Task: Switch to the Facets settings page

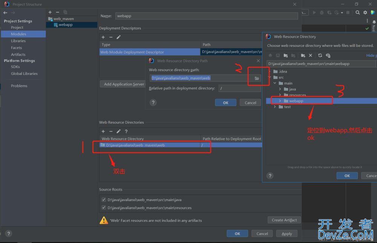Action: tap(16, 48)
